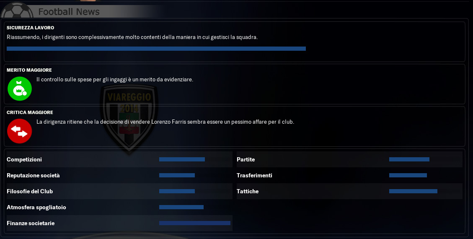Click the Finanze societarie satisfaction bar
This screenshot has width=473, height=239.
click(194, 223)
